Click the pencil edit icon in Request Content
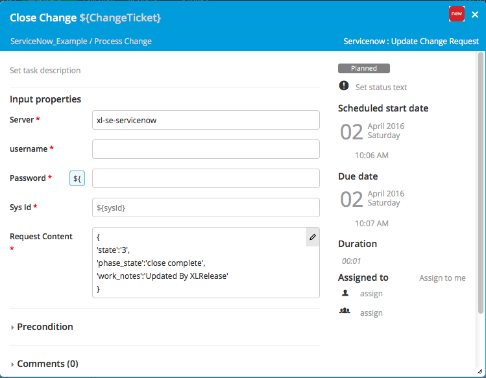 [x=313, y=237]
